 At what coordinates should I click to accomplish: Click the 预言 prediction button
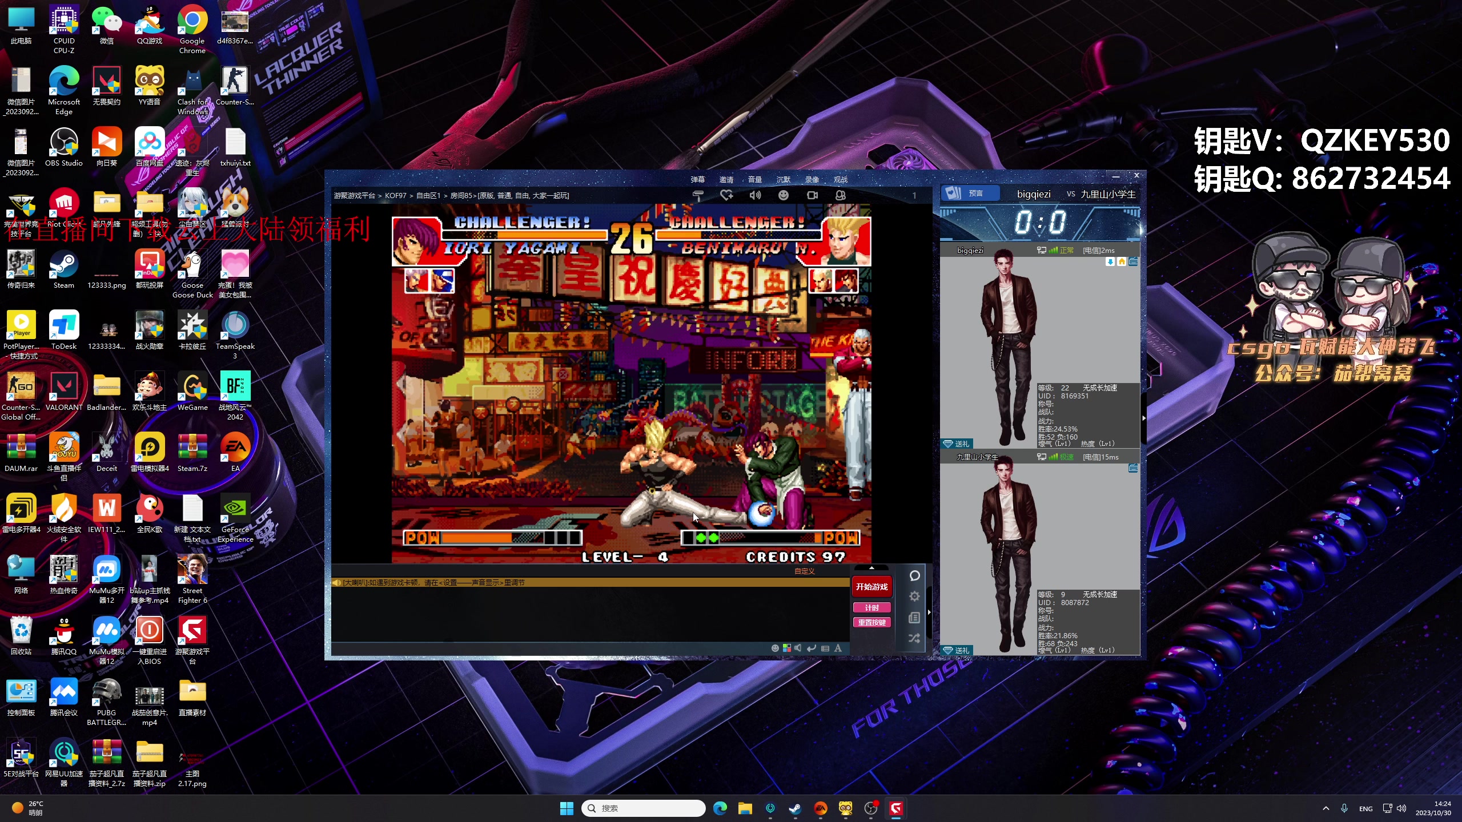pos(970,194)
